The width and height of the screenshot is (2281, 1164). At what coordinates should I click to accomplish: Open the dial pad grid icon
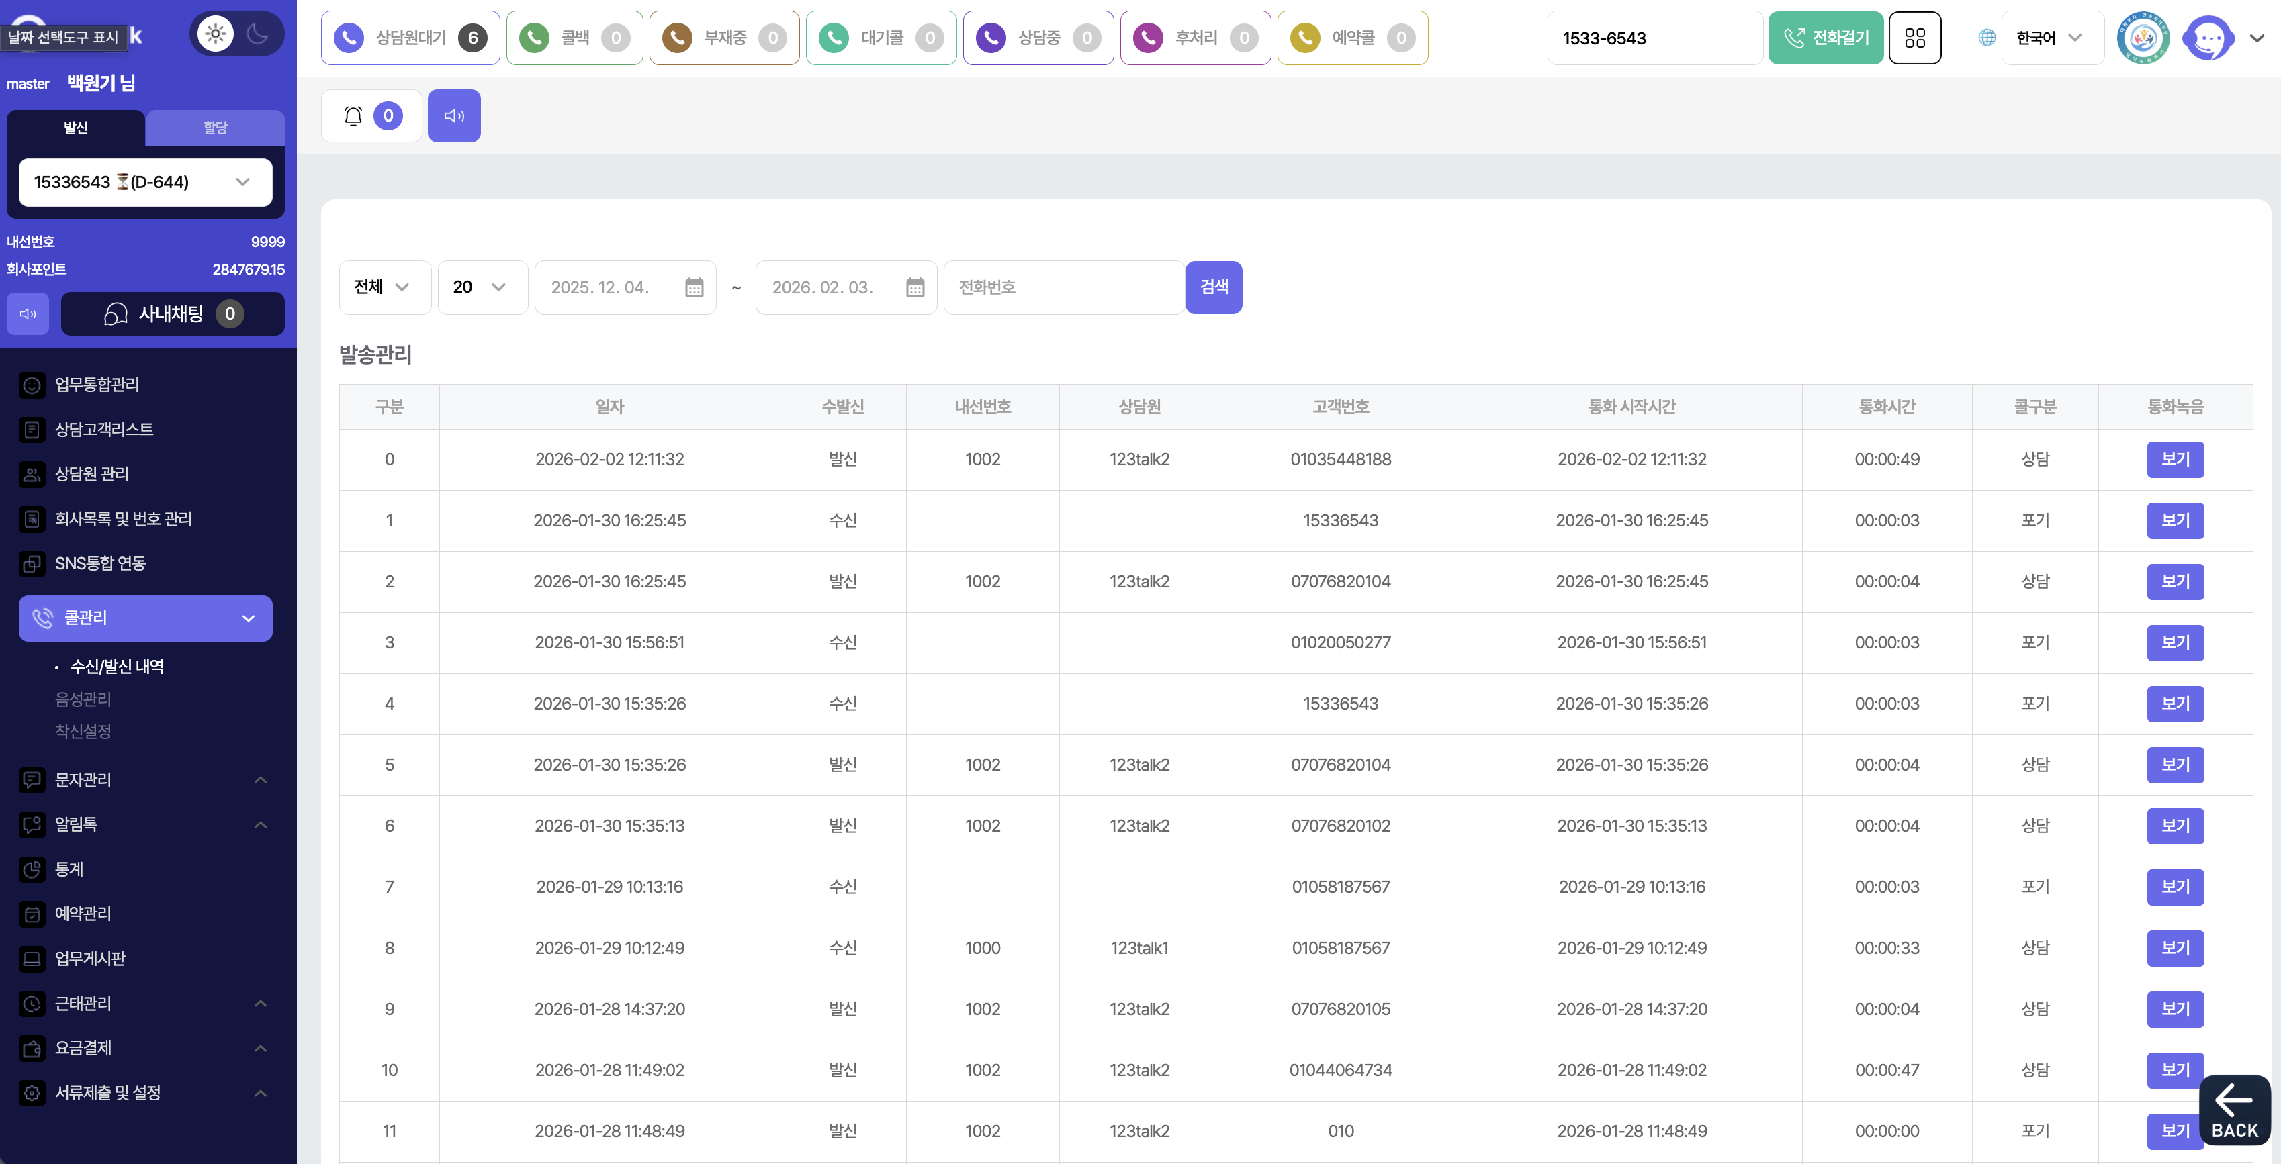1914,38
